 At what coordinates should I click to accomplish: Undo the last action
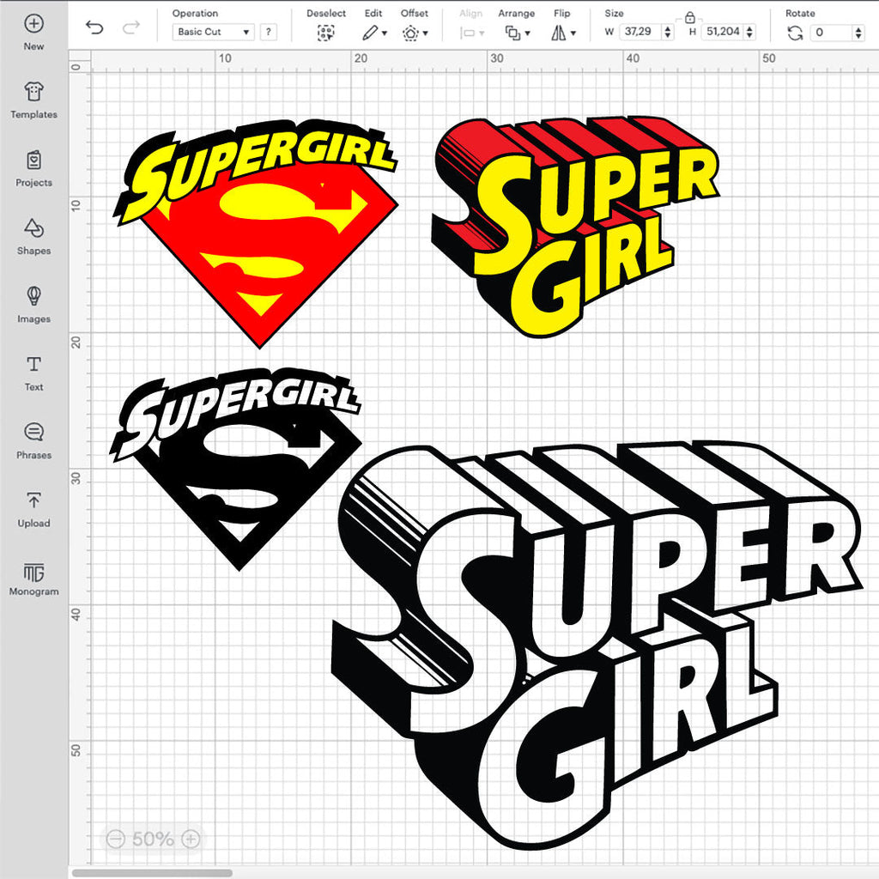tap(94, 27)
